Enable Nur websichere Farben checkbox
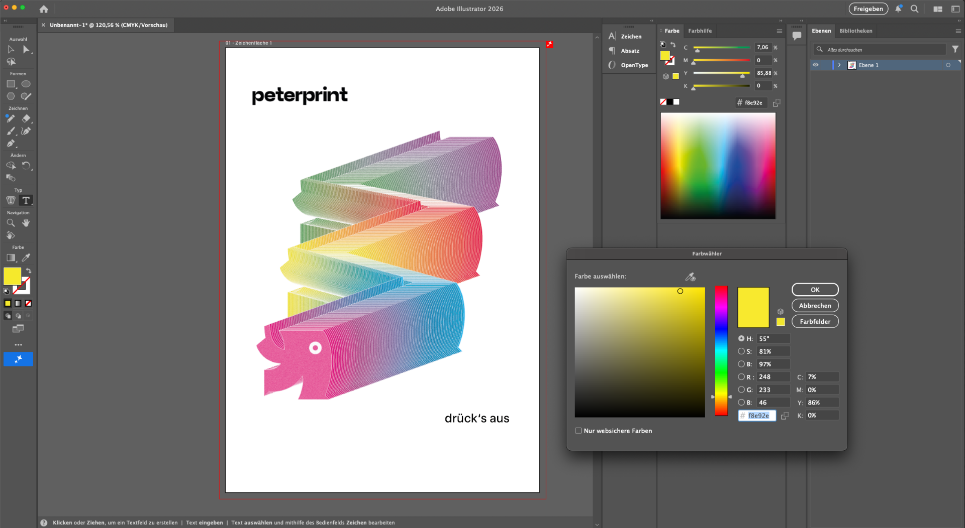 pos(578,431)
